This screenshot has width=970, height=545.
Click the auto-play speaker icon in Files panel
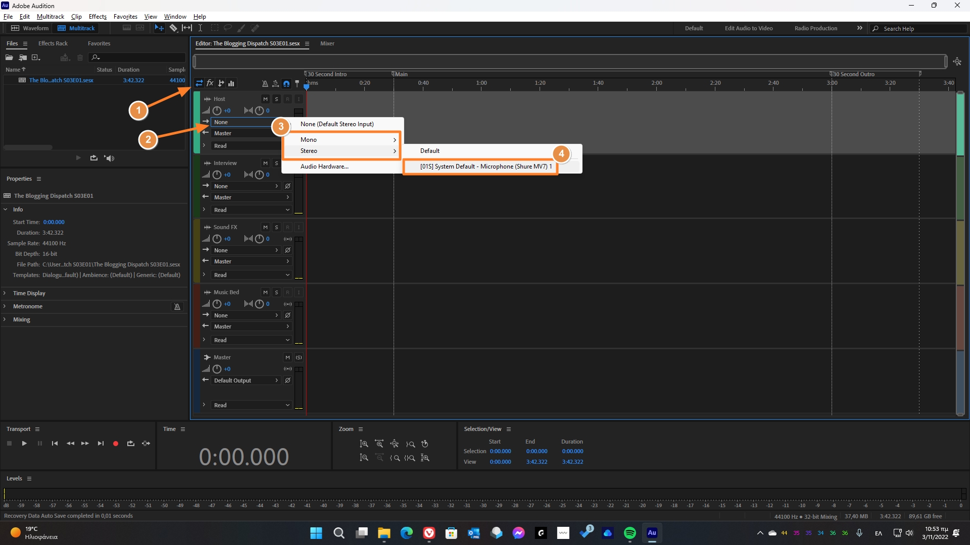point(109,158)
